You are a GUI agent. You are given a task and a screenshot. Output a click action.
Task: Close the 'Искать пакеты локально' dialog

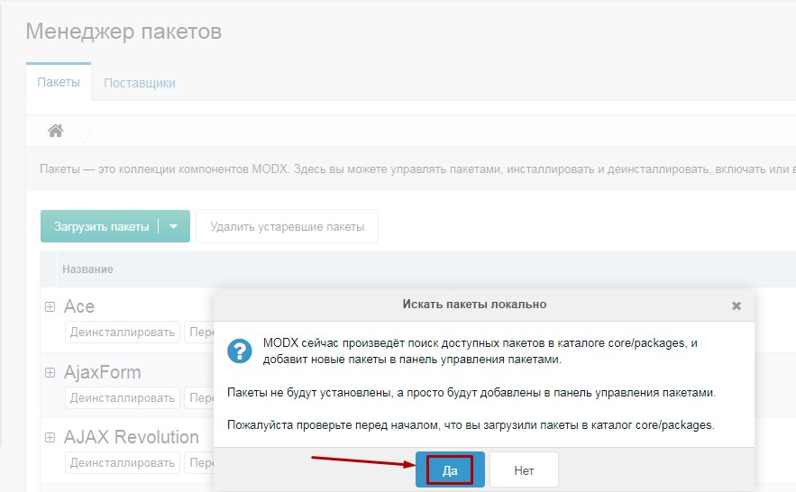point(736,305)
